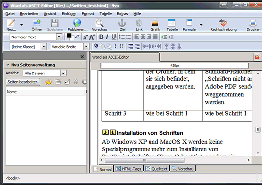Viewport: 262px width, 185px height.
Task: Open the dropdown arrow beside Formular
Action: [201, 25]
